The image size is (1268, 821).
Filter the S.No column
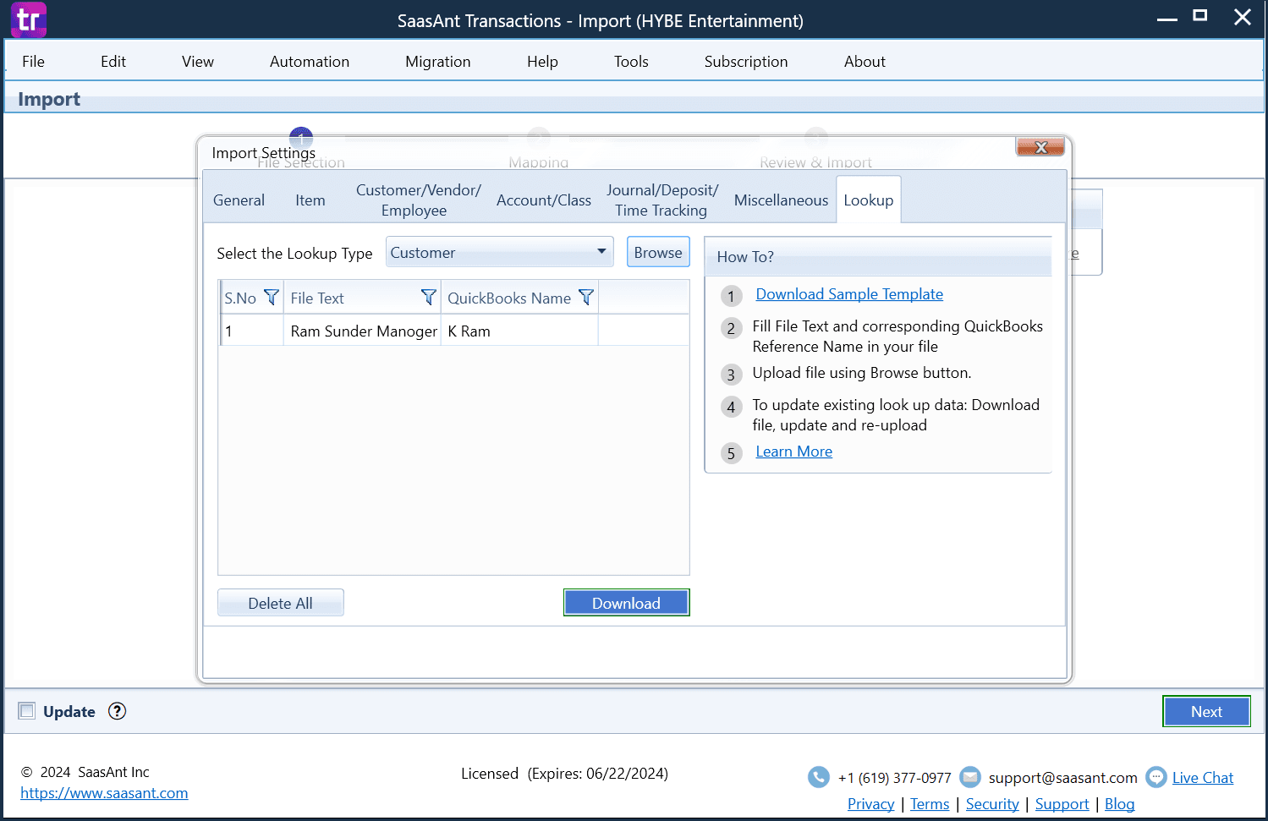[272, 297]
